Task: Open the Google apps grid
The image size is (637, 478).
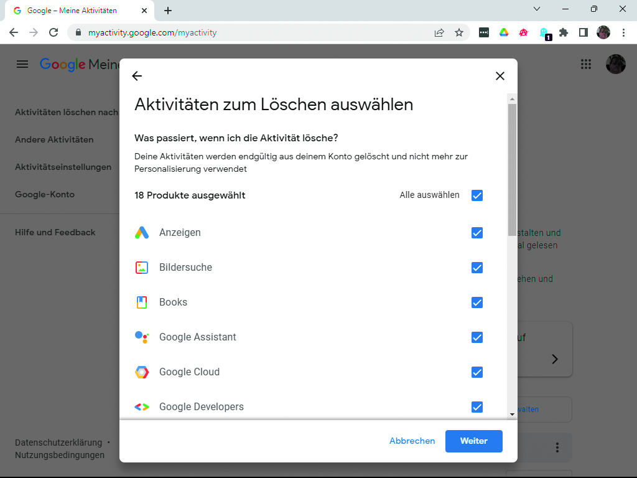Action: click(586, 64)
